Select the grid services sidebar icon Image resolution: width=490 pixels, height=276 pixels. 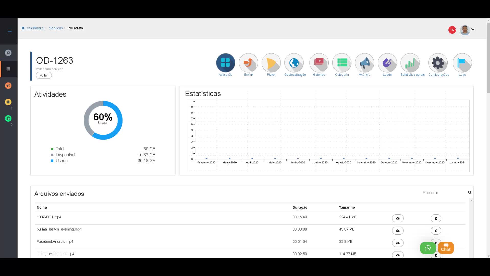point(8,69)
